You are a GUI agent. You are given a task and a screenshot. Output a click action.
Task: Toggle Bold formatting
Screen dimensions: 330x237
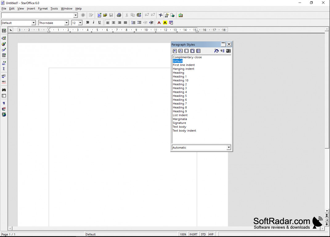[x=88, y=22]
